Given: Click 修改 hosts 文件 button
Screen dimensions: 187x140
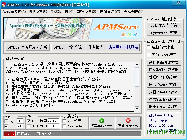Looking at the screenshot, I should [x=164, y=85].
